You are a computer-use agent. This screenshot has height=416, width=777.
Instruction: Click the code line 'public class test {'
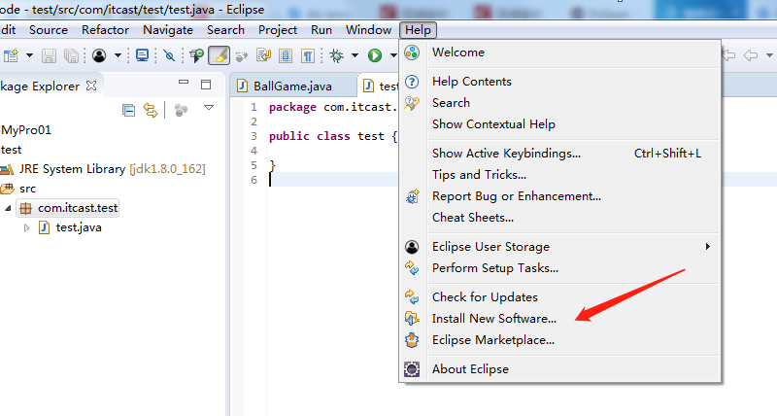click(333, 136)
